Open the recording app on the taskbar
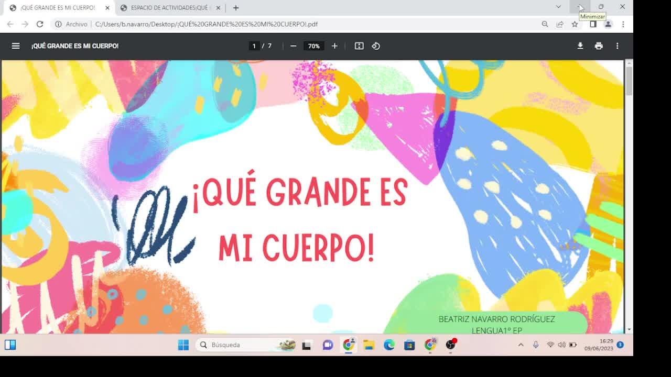This screenshot has height=377, width=671. point(451,345)
